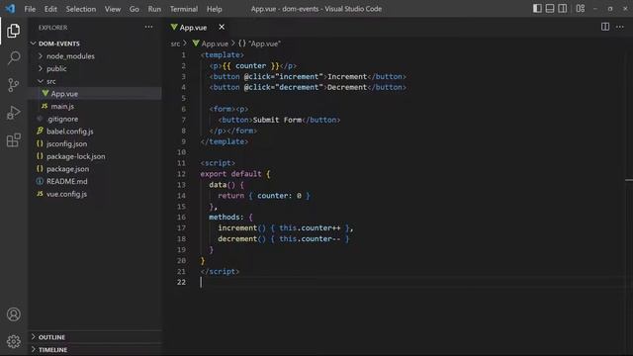Open the Edit menu
The height and width of the screenshot is (356, 633).
pos(50,9)
